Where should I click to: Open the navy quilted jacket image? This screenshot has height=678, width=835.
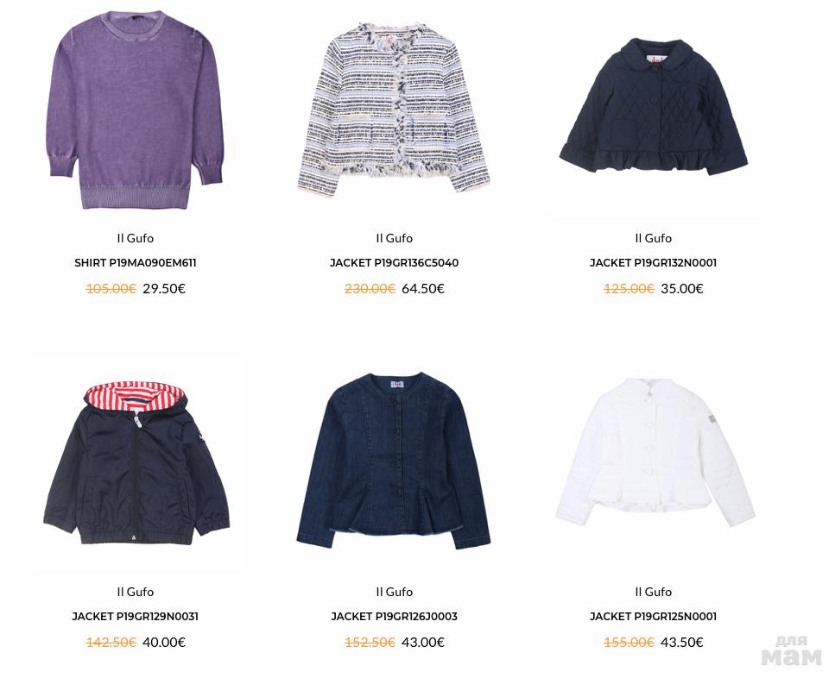(x=654, y=105)
